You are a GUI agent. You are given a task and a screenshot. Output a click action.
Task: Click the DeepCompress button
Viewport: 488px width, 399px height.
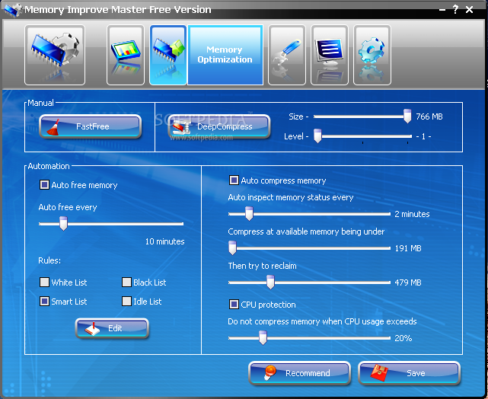coord(218,126)
